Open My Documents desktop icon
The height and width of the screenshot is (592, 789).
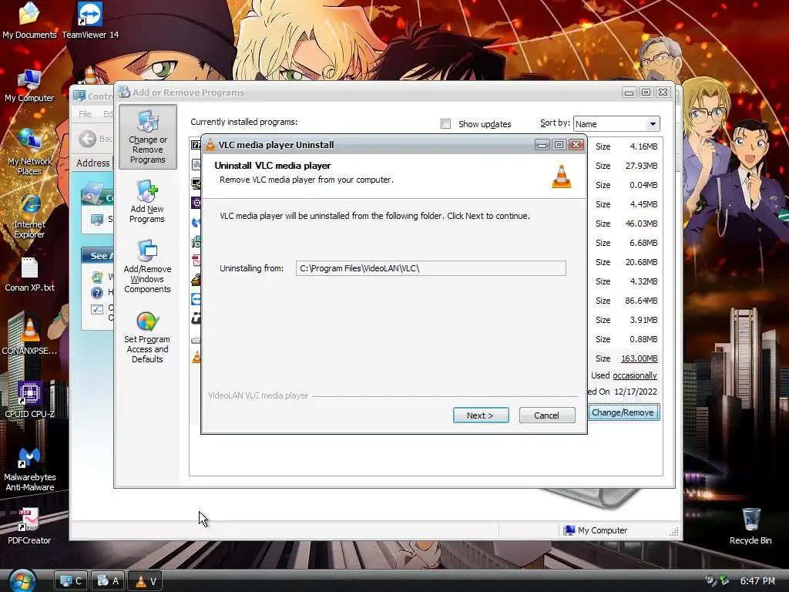[x=29, y=21]
